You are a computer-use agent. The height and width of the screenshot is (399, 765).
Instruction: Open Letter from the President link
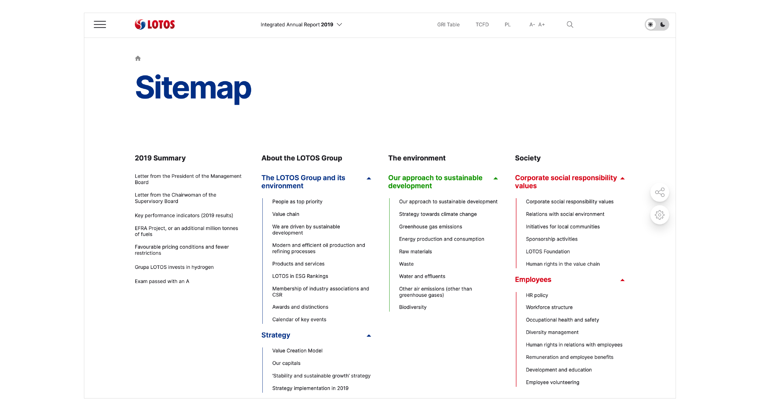tap(188, 179)
